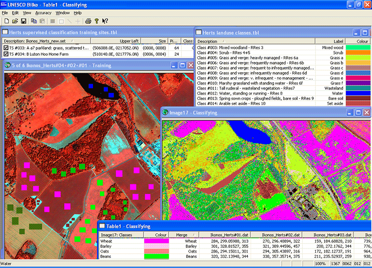Click the Paste clipboard toolbar icon
The height and width of the screenshot is (268, 372).
coord(42,21)
